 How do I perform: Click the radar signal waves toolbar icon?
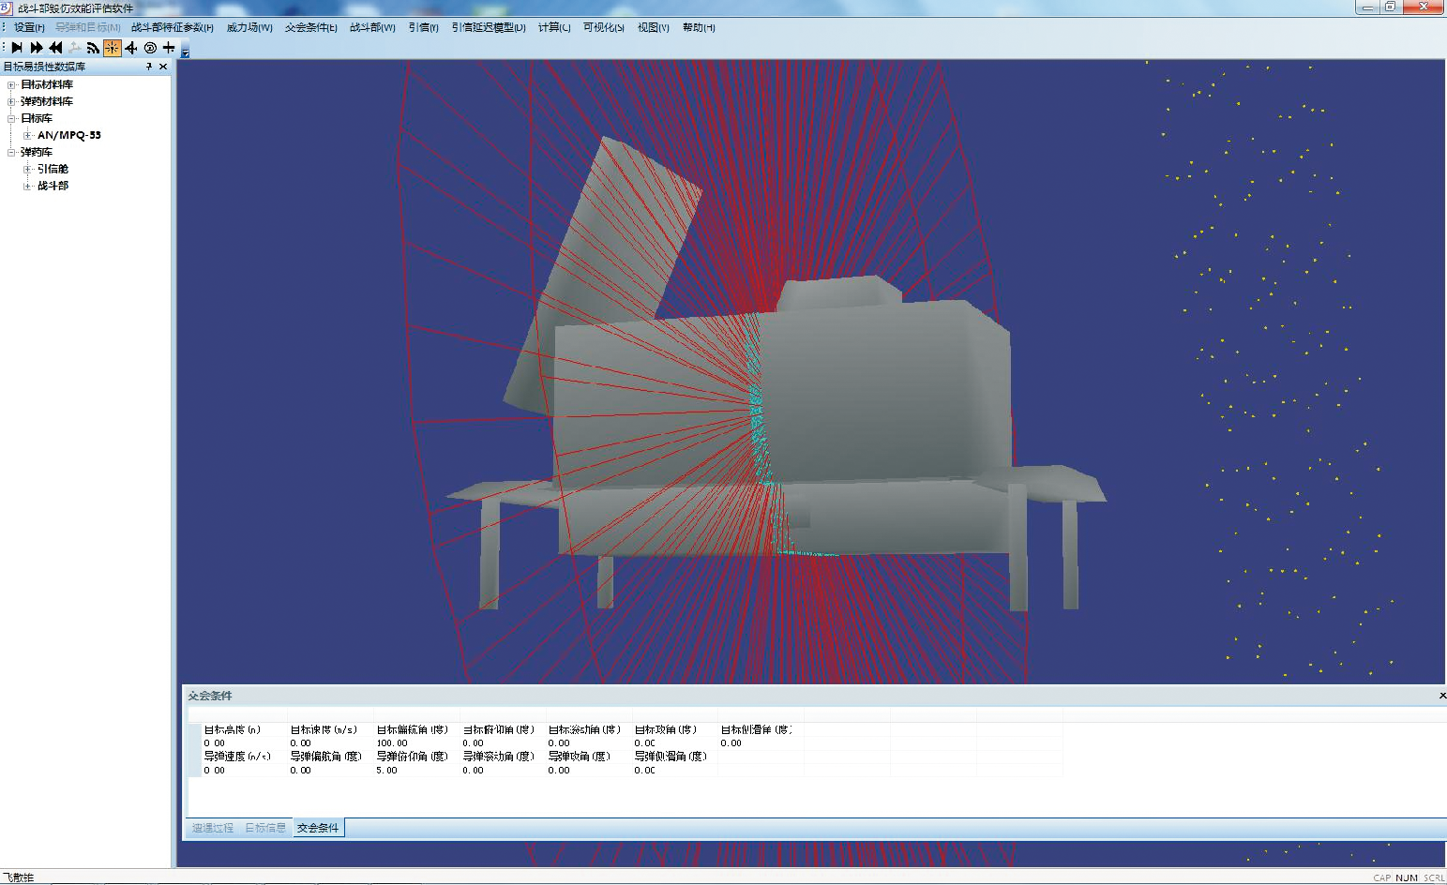93,48
